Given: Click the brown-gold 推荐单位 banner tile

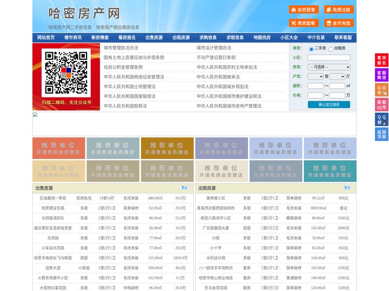Looking at the screenshot, I should point(167,148).
